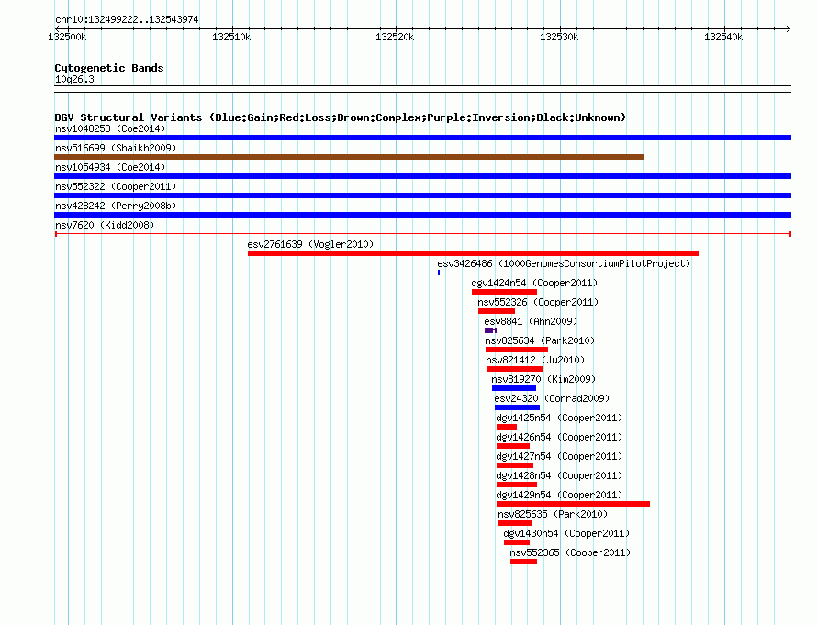Click the dgv1426n54 (Cooper2011) label
The image size is (817, 625).
coord(559,437)
